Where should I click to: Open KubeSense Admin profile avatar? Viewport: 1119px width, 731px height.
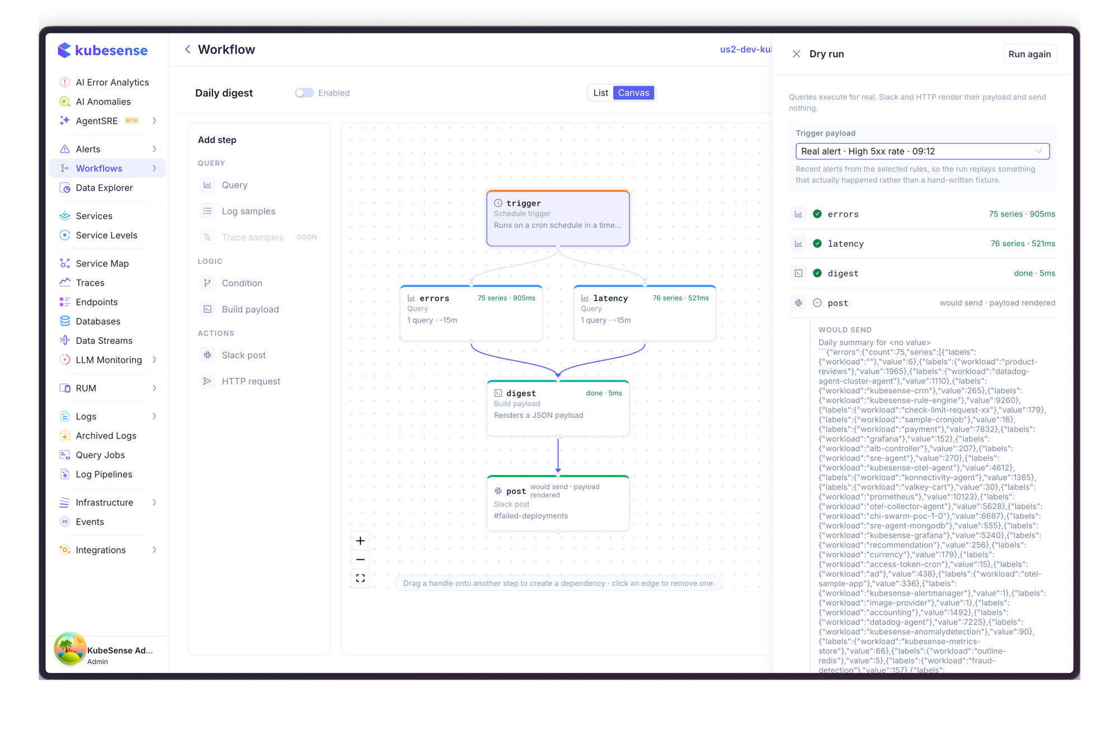pyautogui.click(x=70, y=649)
